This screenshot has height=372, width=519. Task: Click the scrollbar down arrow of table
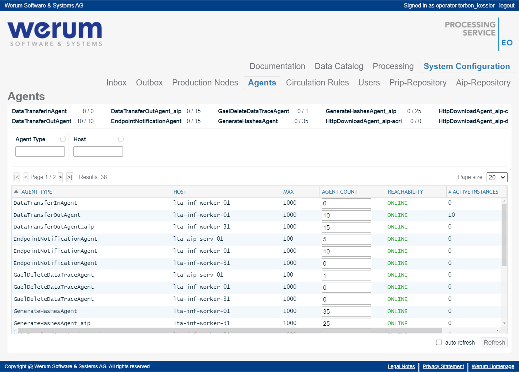coord(504,323)
